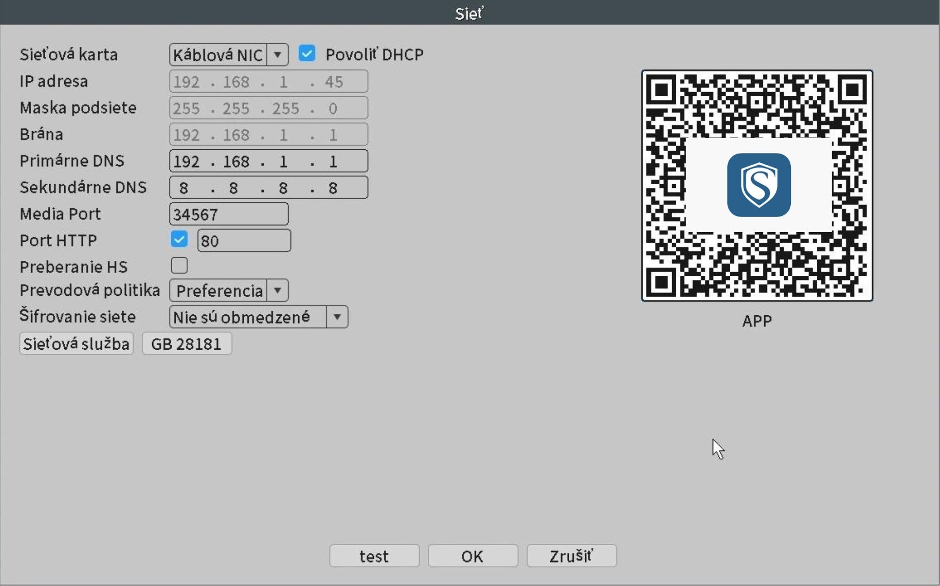The width and height of the screenshot is (940, 586).
Task: Click the Šifrovanie siete label
Action: (x=78, y=316)
